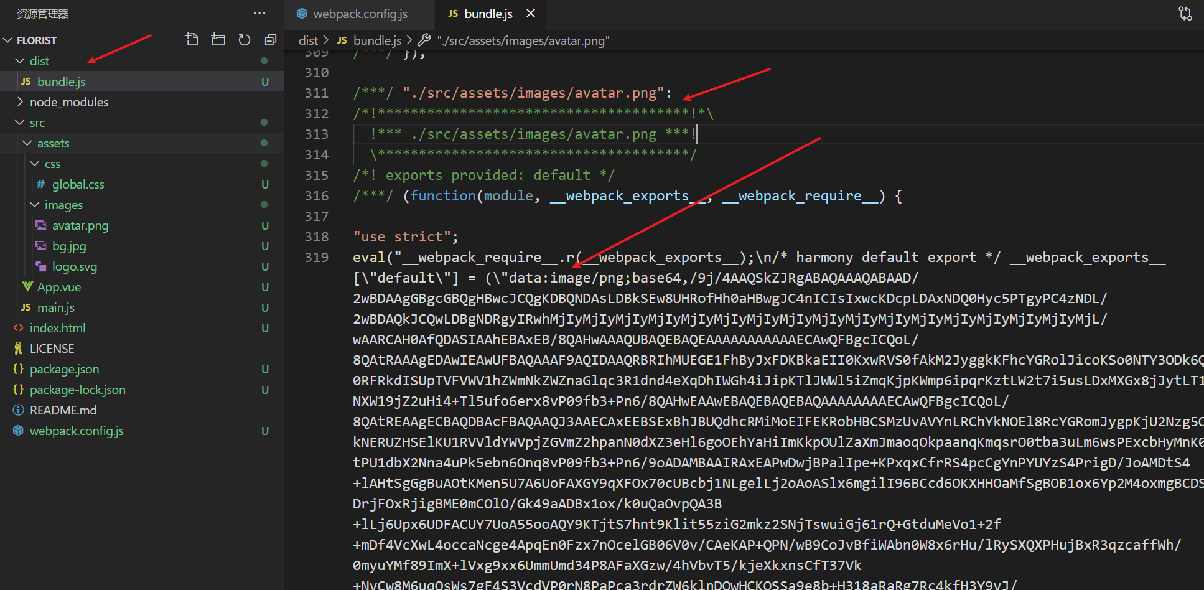The image size is (1204, 590).
Task: Click the New File icon in explorer header
Action: 192,40
